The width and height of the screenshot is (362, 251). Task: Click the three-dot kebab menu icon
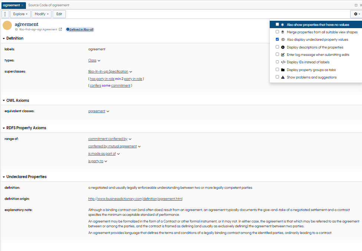tap(5, 14)
